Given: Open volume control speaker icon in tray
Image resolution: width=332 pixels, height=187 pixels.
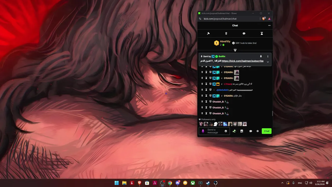Looking at the screenshot, I should click(311, 183).
